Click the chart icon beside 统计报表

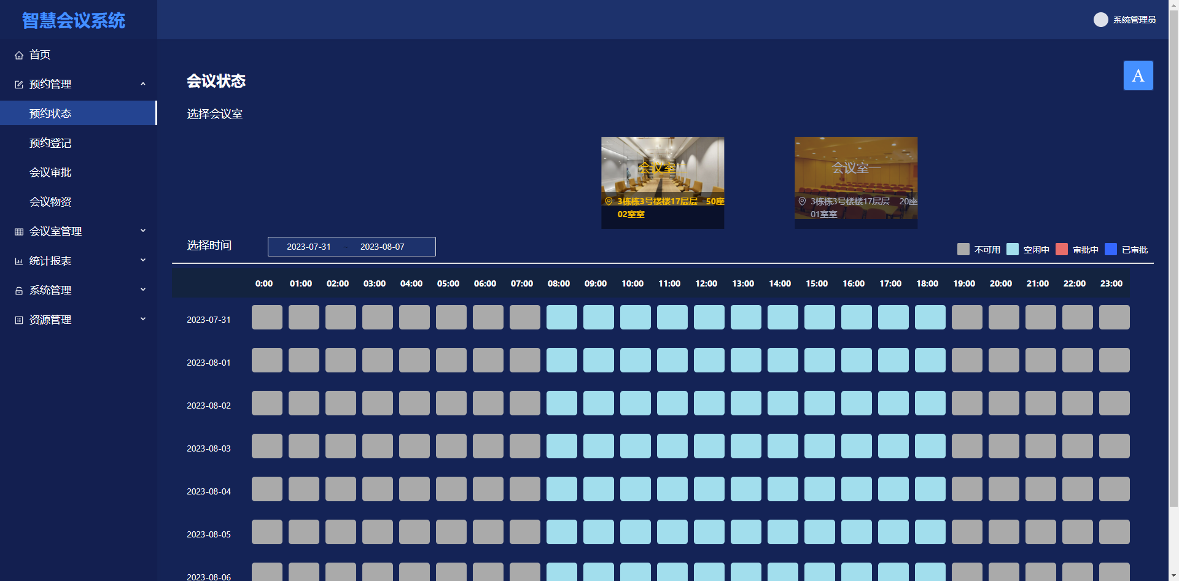[x=19, y=261]
